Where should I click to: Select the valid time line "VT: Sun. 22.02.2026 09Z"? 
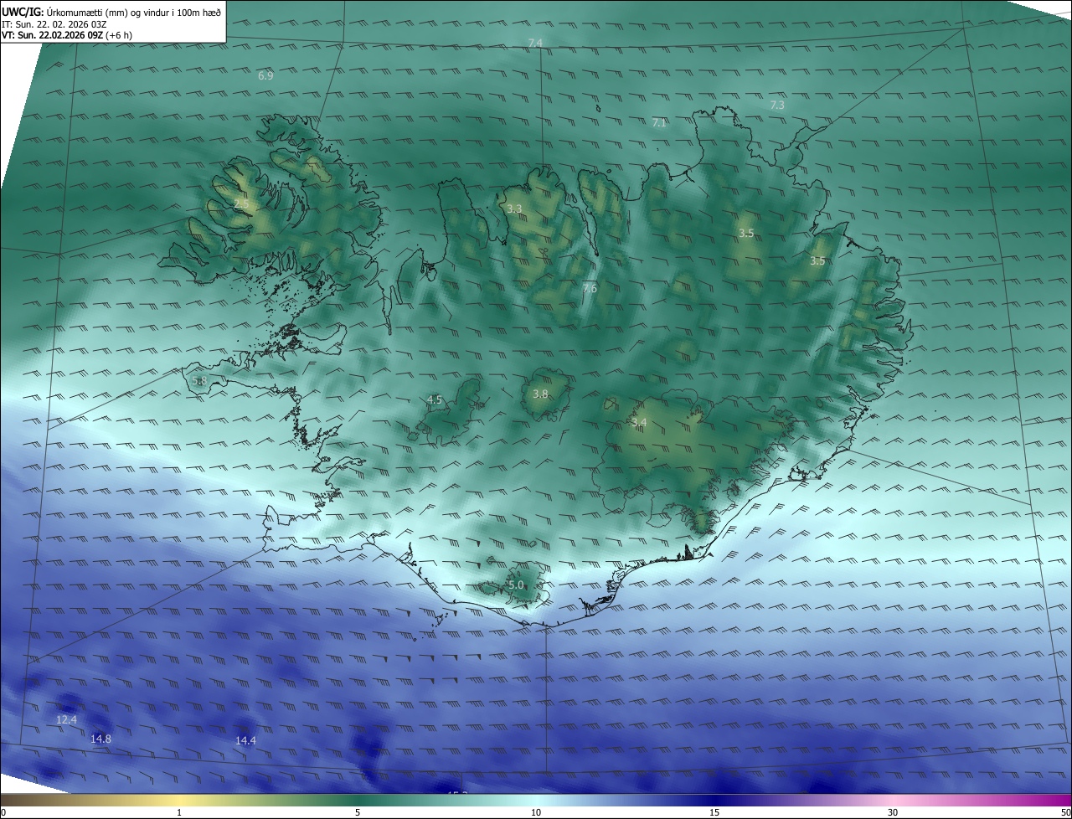pyautogui.click(x=52, y=35)
